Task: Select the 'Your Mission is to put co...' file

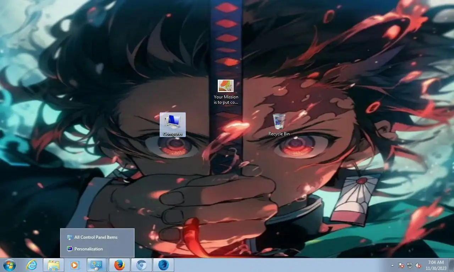Action: coord(226,92)
